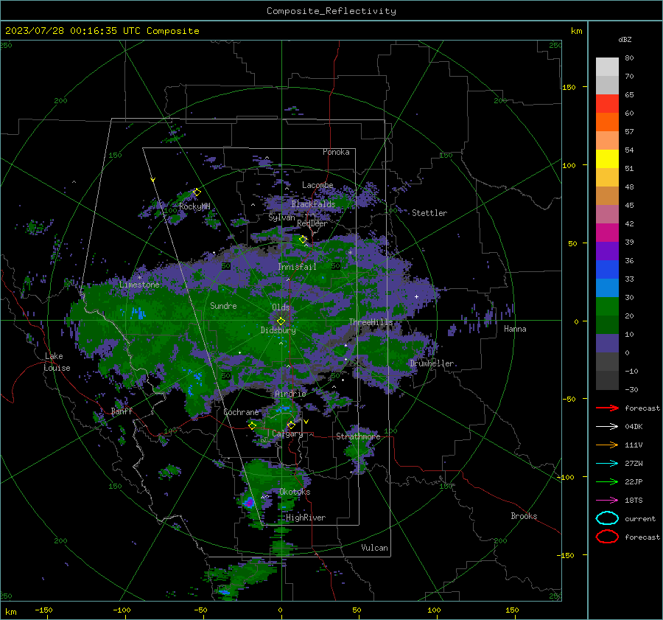The width and height of the screenshot is (663, 620).
Task: Click the Banff town label
Action: (x=122, y=411)
